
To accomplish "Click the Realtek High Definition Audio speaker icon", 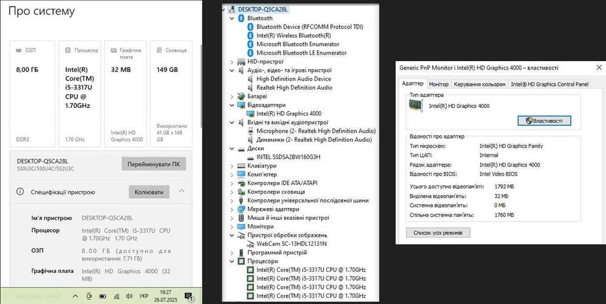I will point(250,88).
